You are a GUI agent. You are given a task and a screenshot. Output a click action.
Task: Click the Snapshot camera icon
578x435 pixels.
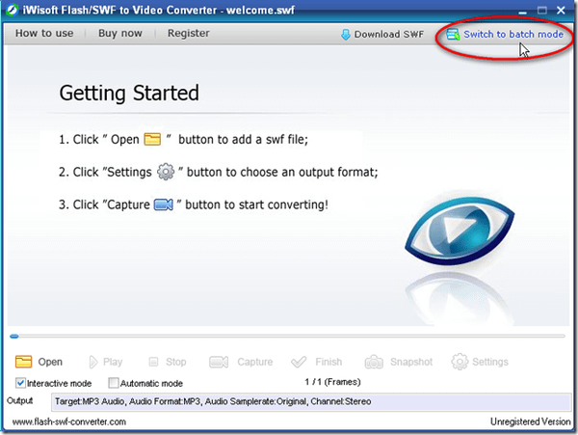374,362
